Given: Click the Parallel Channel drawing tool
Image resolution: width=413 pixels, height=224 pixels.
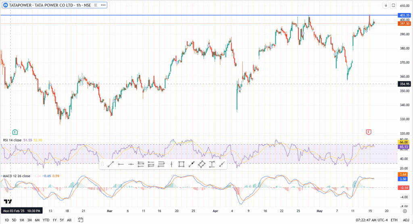Looking at the screenshot, I should click(x=141, y=164).
